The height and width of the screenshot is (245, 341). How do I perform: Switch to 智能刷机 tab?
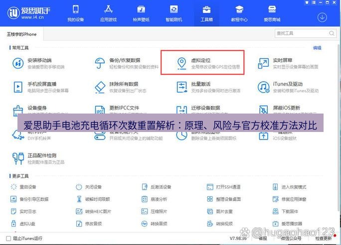point(174,13)
